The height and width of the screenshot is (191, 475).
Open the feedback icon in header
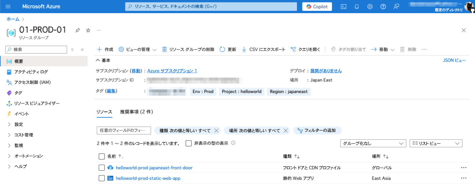tap(396, 6)
